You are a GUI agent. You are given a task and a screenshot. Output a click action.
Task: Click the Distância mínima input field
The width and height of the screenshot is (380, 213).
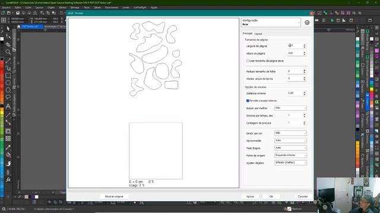[x=295, y=93]
